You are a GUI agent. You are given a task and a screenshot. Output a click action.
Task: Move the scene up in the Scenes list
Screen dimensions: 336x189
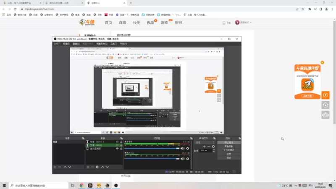(x=65, y=167)
